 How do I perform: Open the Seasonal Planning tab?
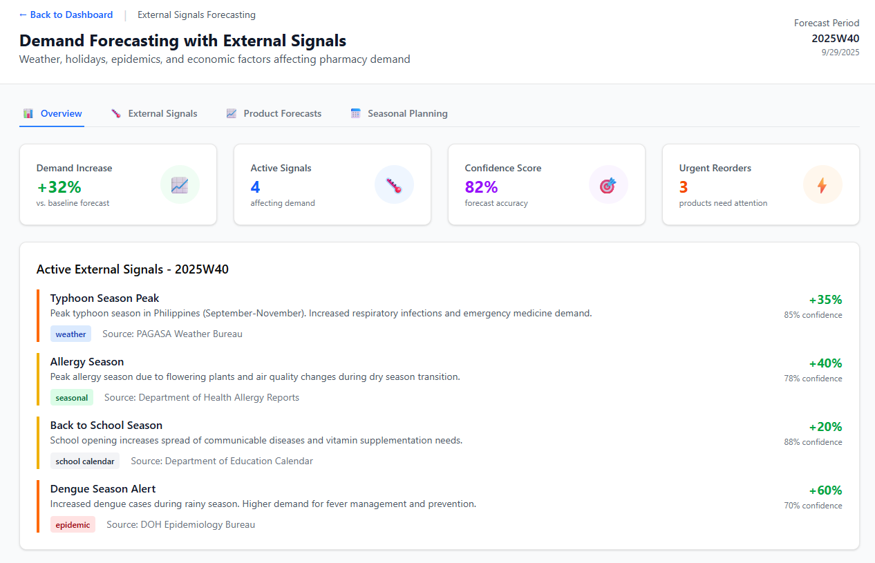pyautogui.click(x=408, y=113)
